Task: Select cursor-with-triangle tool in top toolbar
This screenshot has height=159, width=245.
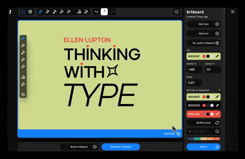Action: [55, 12]
